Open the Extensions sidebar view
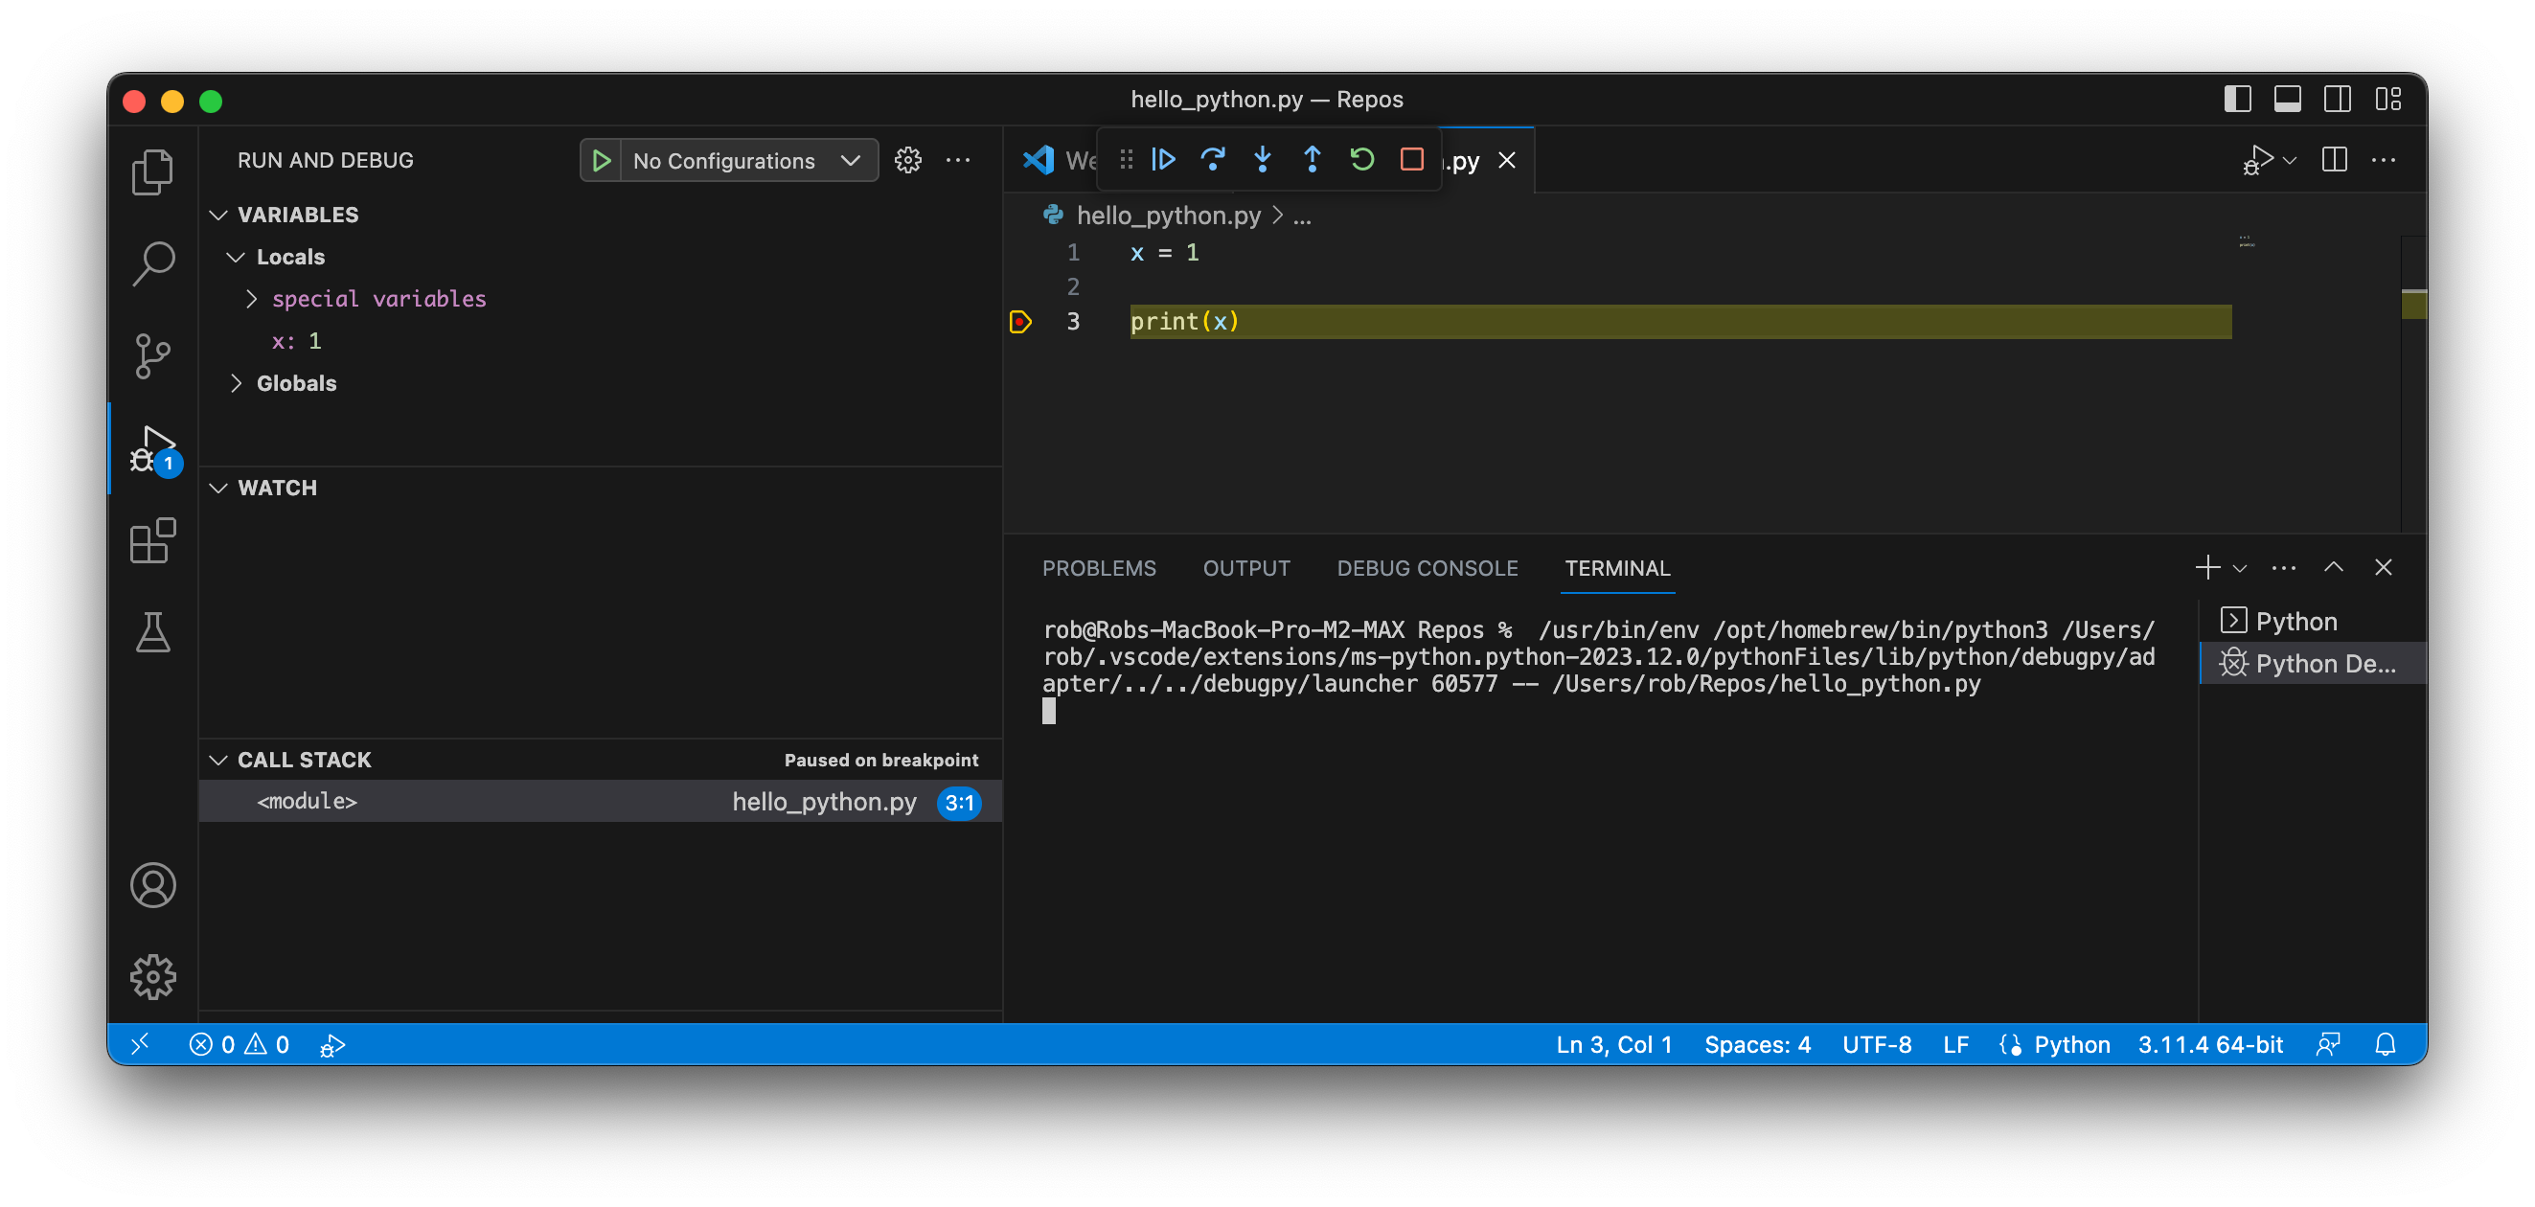The image size is (2535, 1207). coord(152,541)
